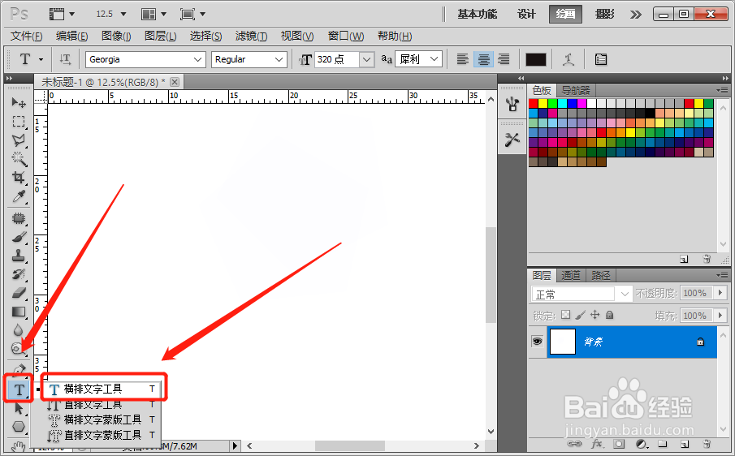Toggle text orientation button
The image size is (735, 456).
(x=65, y=59)
